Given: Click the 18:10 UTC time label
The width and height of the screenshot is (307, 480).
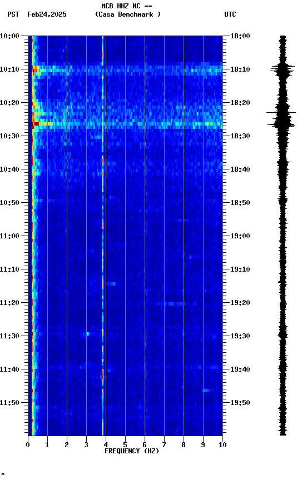Looking at the screenshot, I should pyautogui.click(x=240, y=69).
